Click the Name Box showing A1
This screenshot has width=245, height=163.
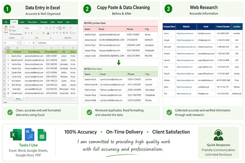pyautogui.click(x=10, y=43)
